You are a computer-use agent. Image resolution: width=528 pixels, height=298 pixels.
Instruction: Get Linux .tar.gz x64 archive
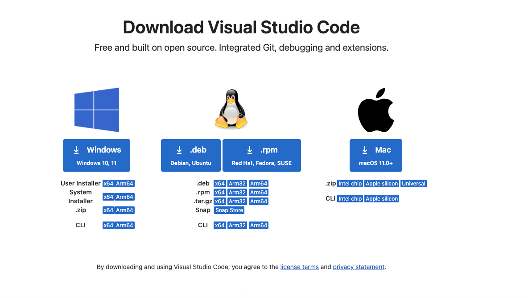220,201
